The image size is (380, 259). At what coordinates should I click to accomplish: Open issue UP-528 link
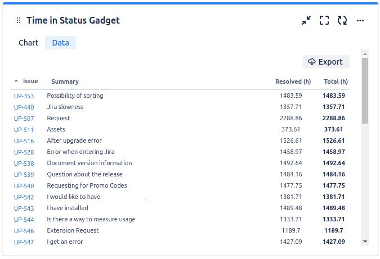pyautogui.click(x=24, y=152)
